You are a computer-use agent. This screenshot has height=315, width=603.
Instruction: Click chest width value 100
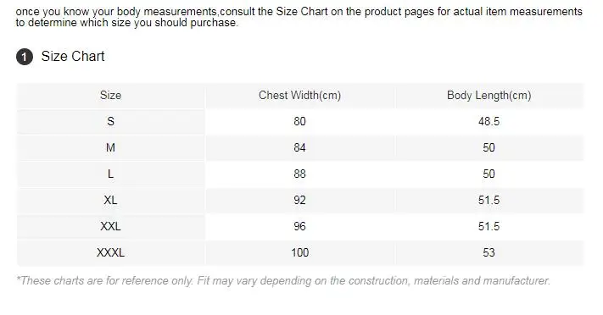299,252
